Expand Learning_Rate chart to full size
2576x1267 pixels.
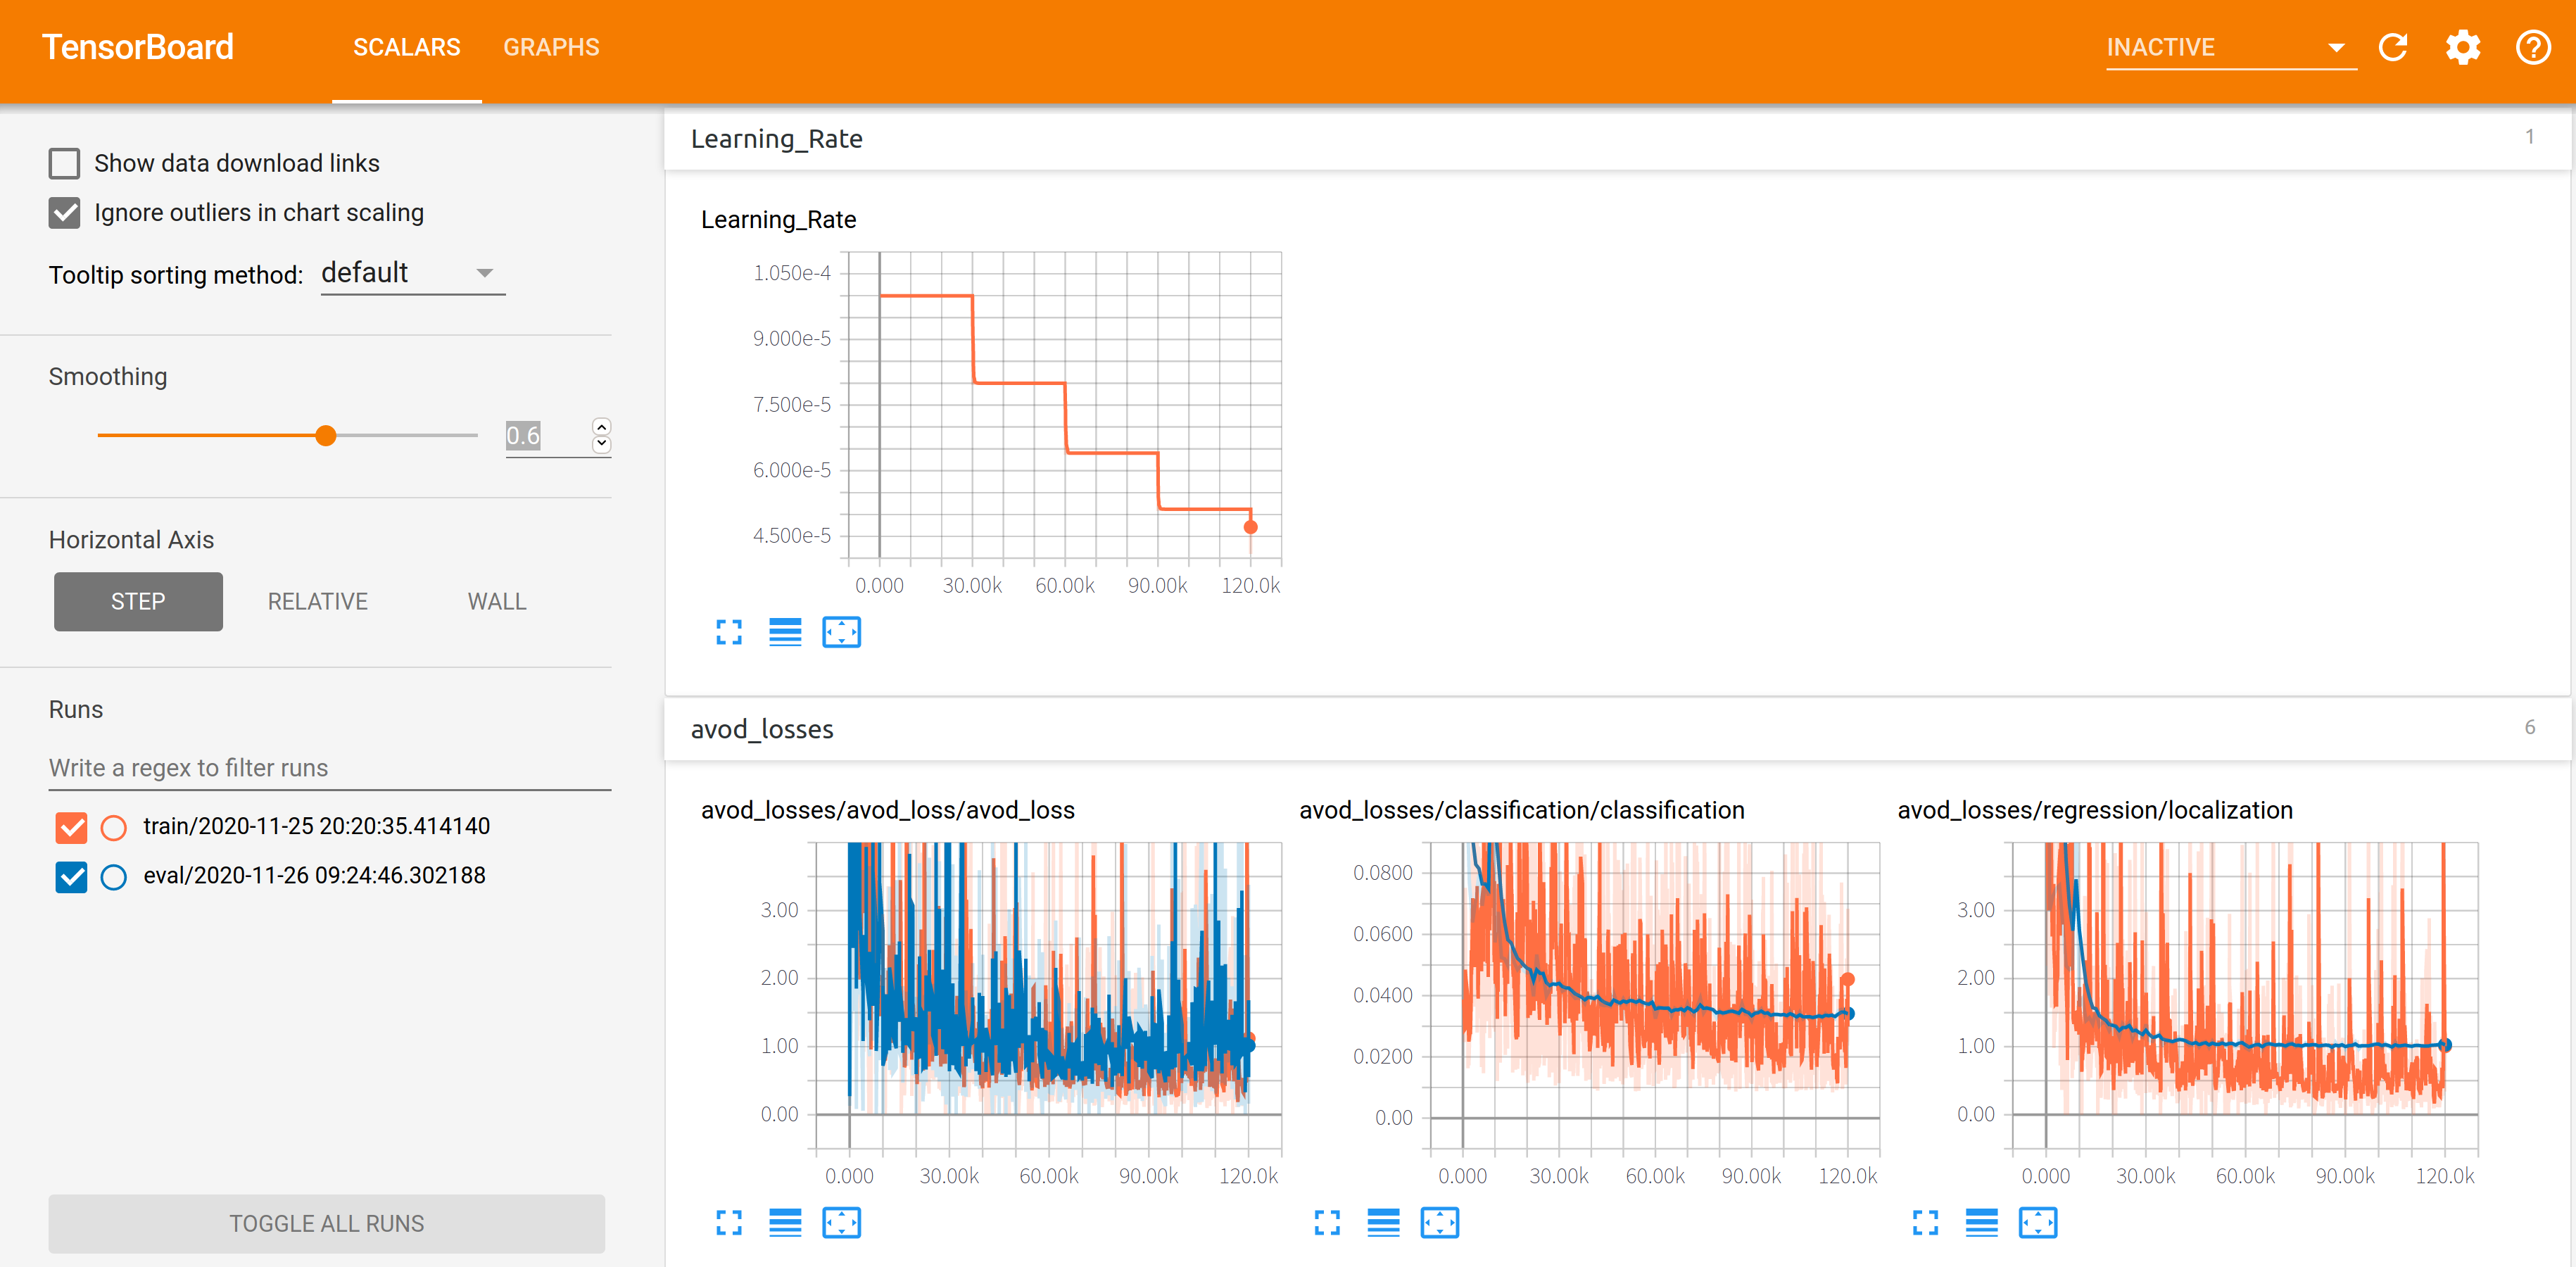tap(729, 632)
